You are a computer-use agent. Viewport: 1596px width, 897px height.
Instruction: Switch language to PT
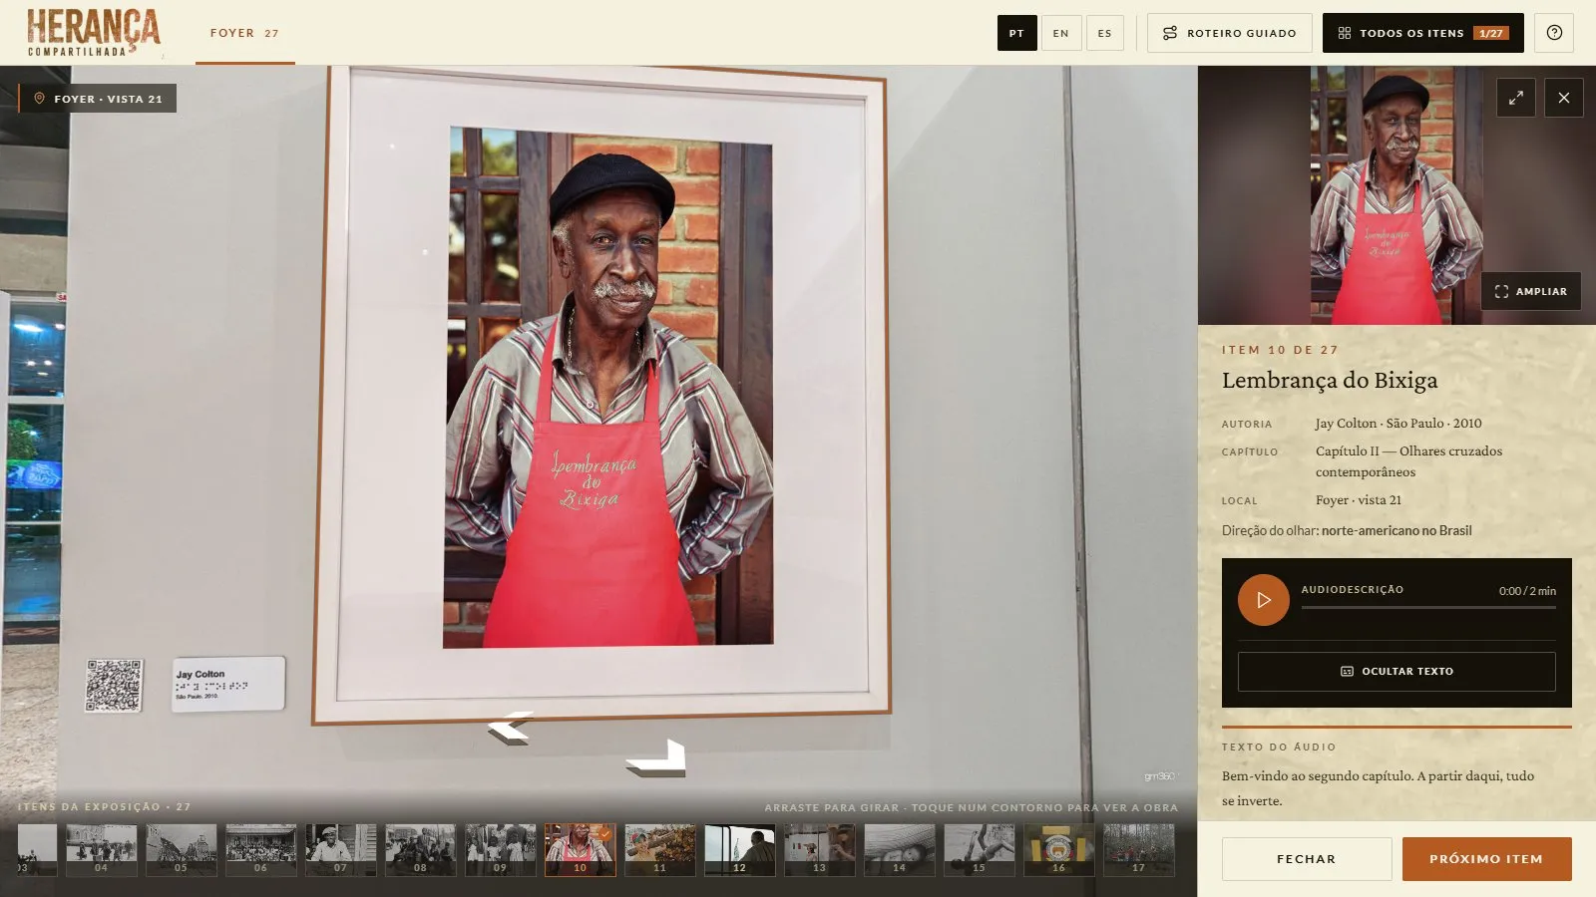[x=1016, y=33]
